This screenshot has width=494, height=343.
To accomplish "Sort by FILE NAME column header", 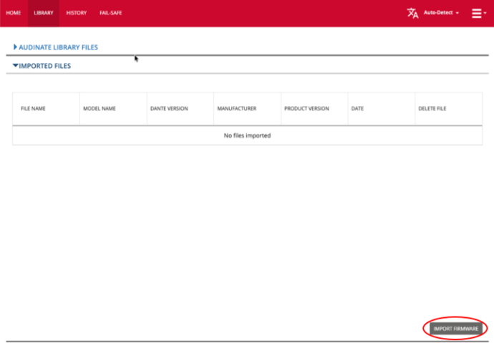I will [34, 109].
